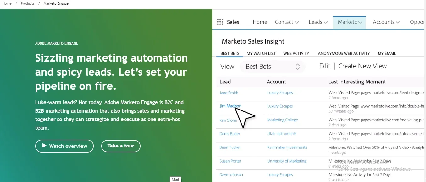Open lead Jim Madison
The width and height of the screenshot is (426, 182).
pyautogui.click(x=230, y=106)
